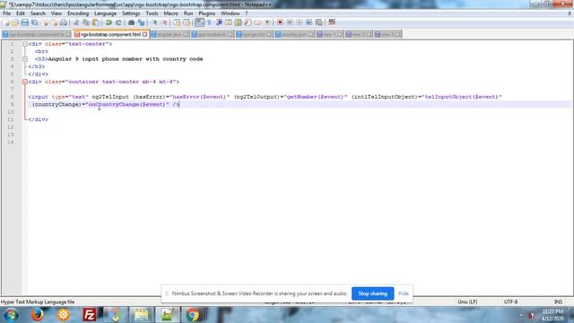
Task: Toggle INS insert mode in status bar
Action: [558, 302]
